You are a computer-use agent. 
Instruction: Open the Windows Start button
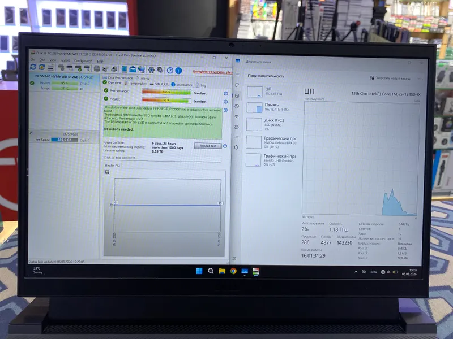tap(199, 271)
